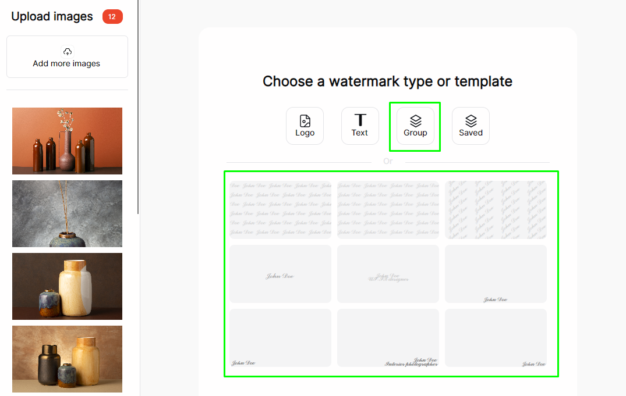626x396 pixels.
Task: Pick the Interior photographer template
Action: (x=388, y=338)
